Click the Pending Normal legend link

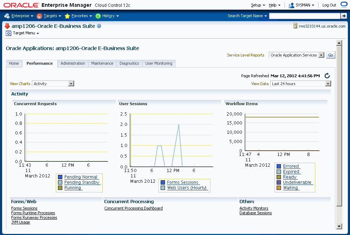coord(82,177)
